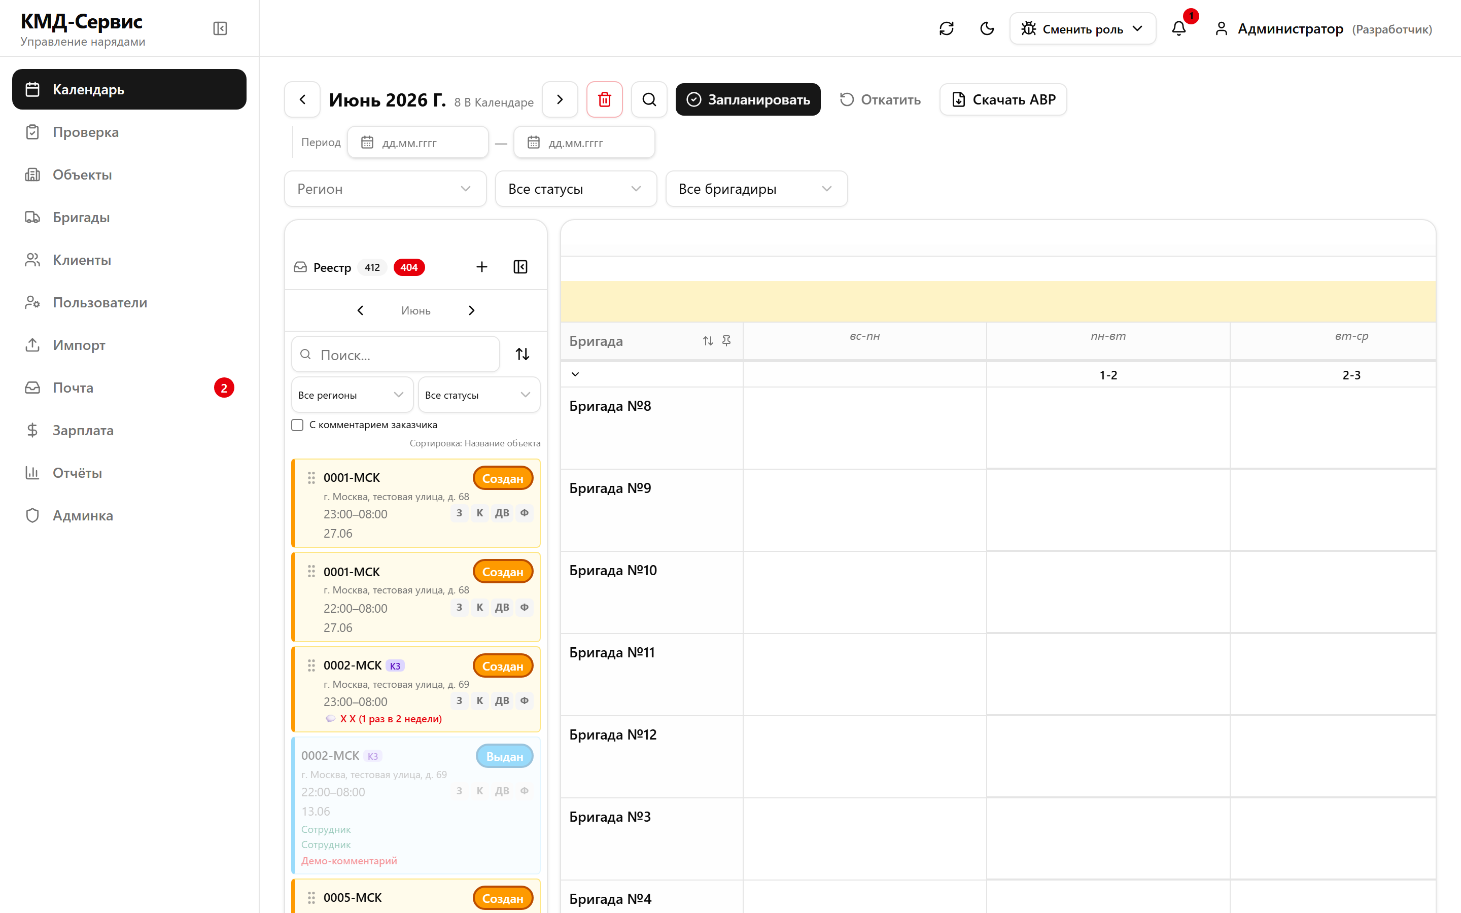Open Объекты section

pos(129,174)
